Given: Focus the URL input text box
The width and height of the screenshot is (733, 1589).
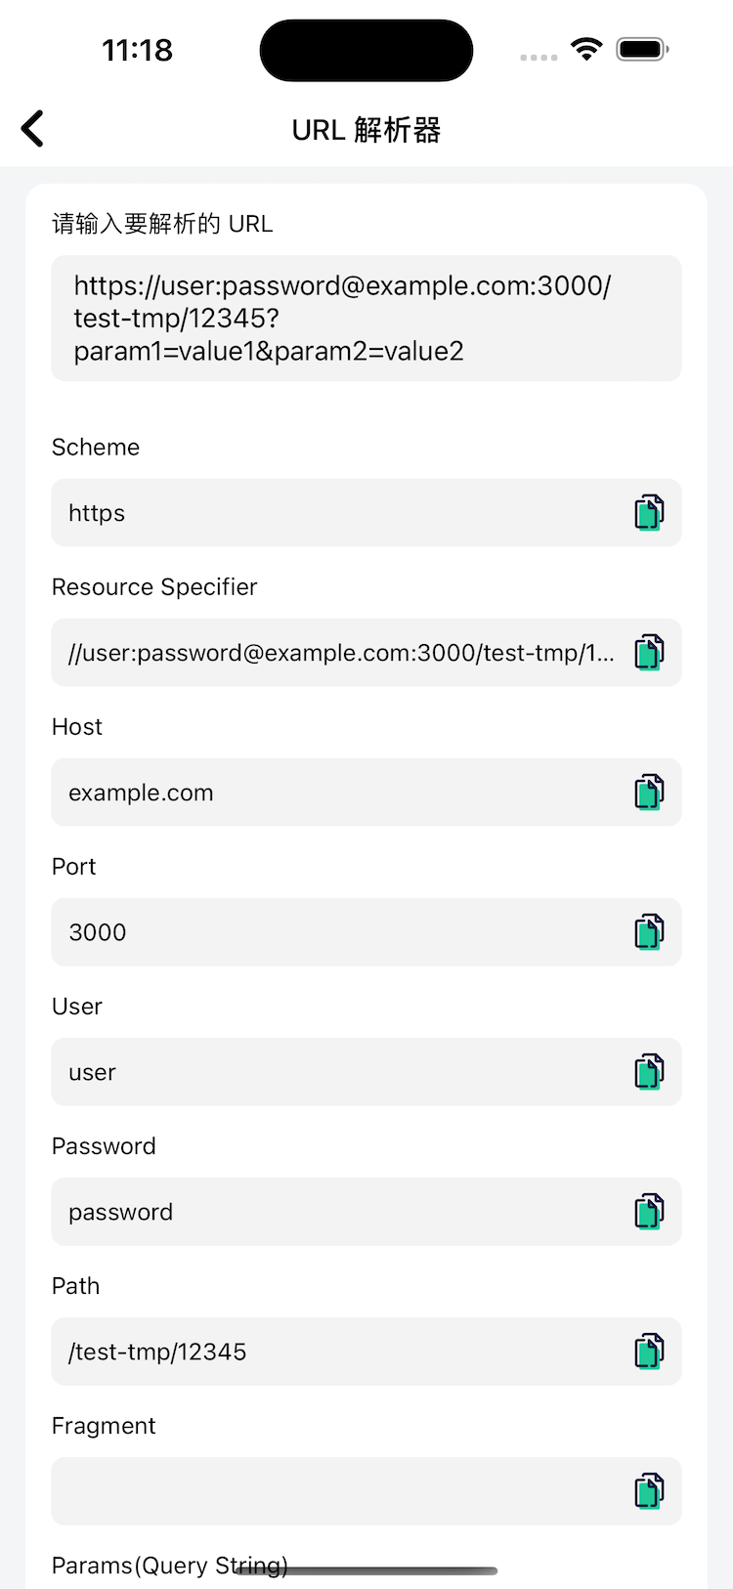Looking at the screenshot, I should [366, 319].
